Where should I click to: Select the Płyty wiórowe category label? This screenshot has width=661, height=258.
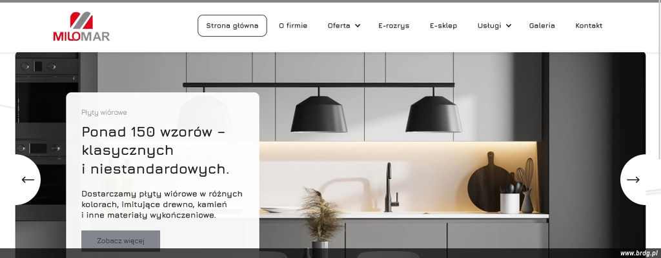click(104, 113)
